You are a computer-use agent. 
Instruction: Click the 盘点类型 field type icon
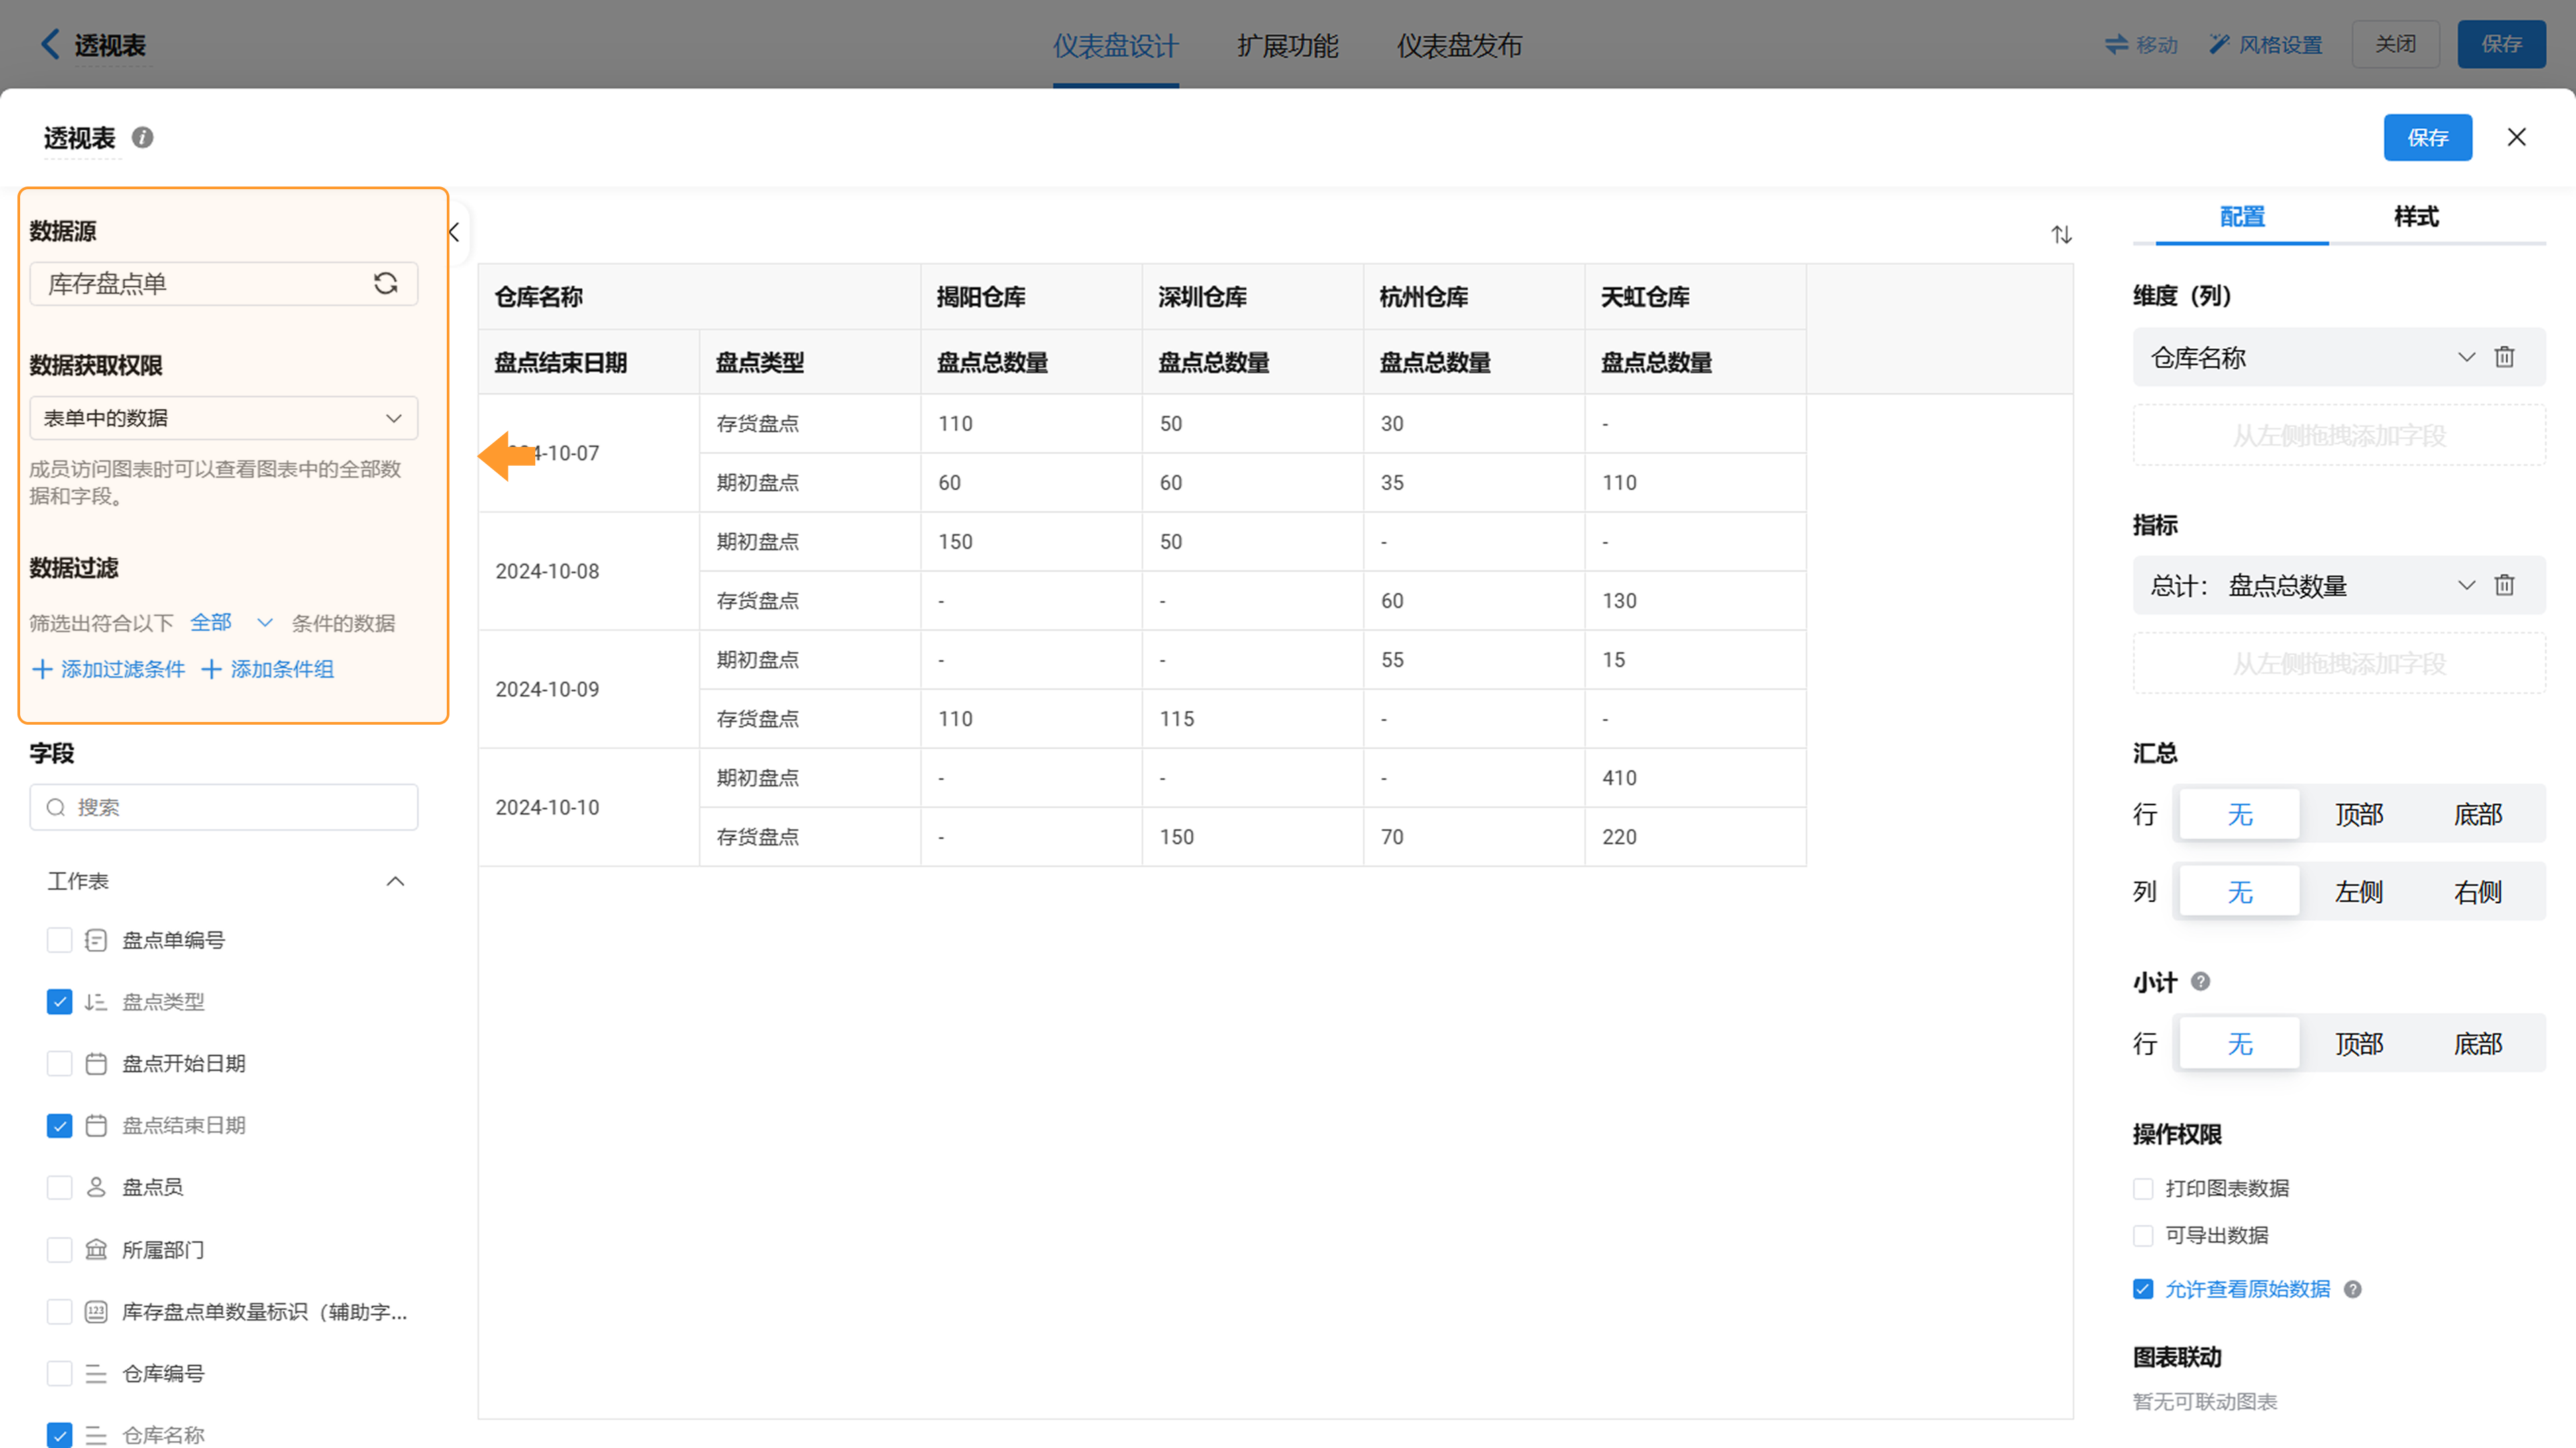(x=96, y=1002)
